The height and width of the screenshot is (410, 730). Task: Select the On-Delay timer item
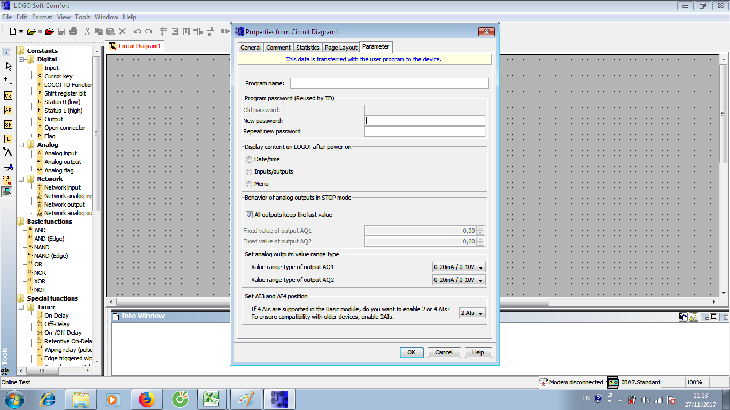(x=57, y=316)
